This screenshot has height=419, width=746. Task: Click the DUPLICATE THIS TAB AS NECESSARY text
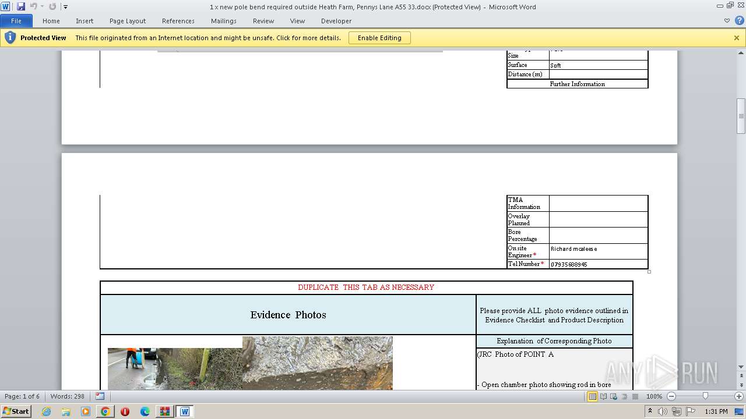(366, 287)
